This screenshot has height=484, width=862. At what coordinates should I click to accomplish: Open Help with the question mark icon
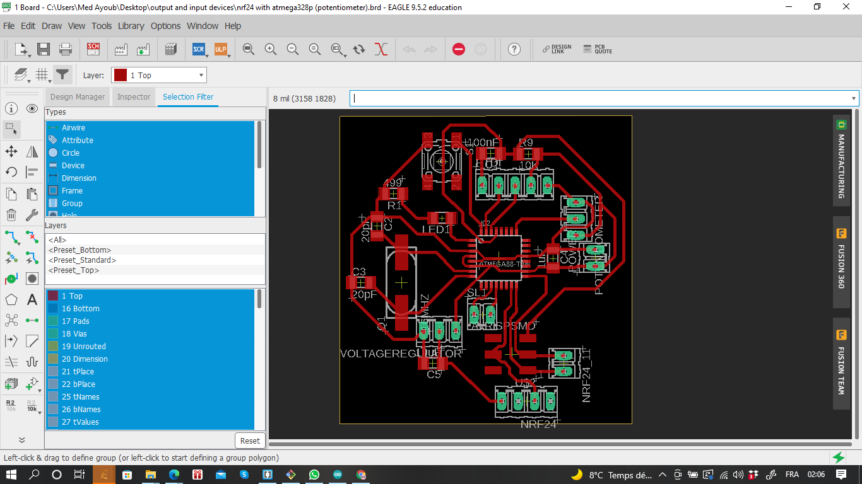pyautogui.click(x=514, y=49)
